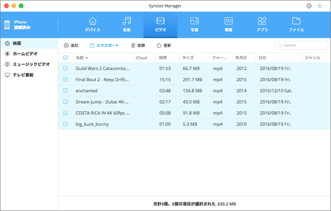
Task: Select the 'COSTA RICA IN 4K 60fps ...' name
Action: coord(103,113)
